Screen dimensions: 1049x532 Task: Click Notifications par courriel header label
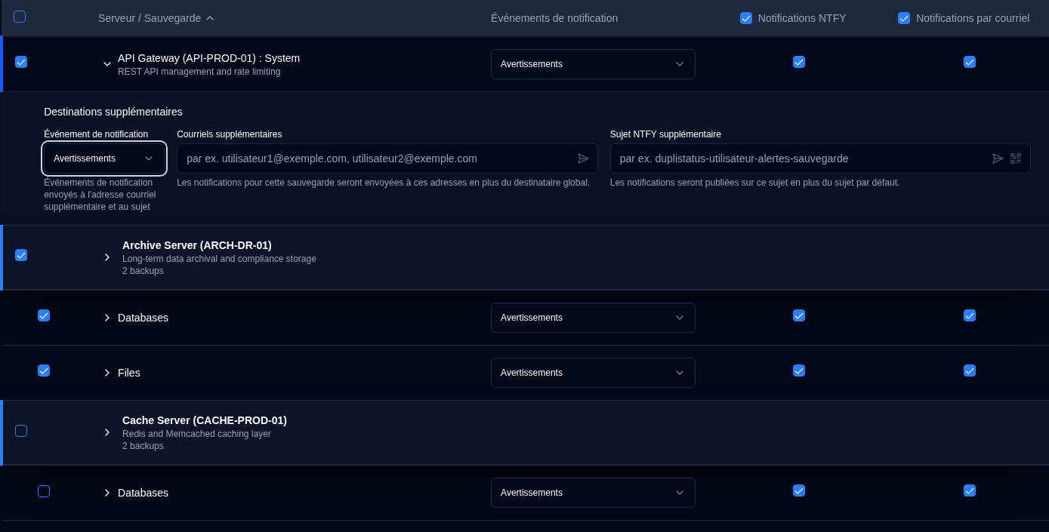(973, 18)
